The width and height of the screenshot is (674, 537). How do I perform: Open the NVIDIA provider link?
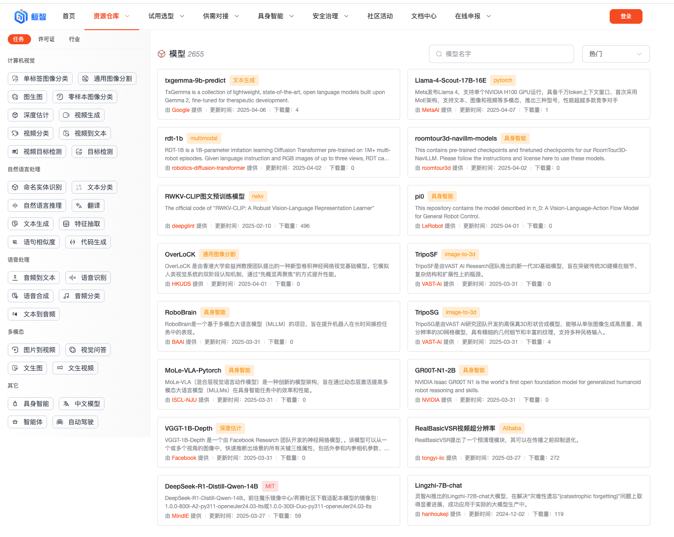point(431,400)
